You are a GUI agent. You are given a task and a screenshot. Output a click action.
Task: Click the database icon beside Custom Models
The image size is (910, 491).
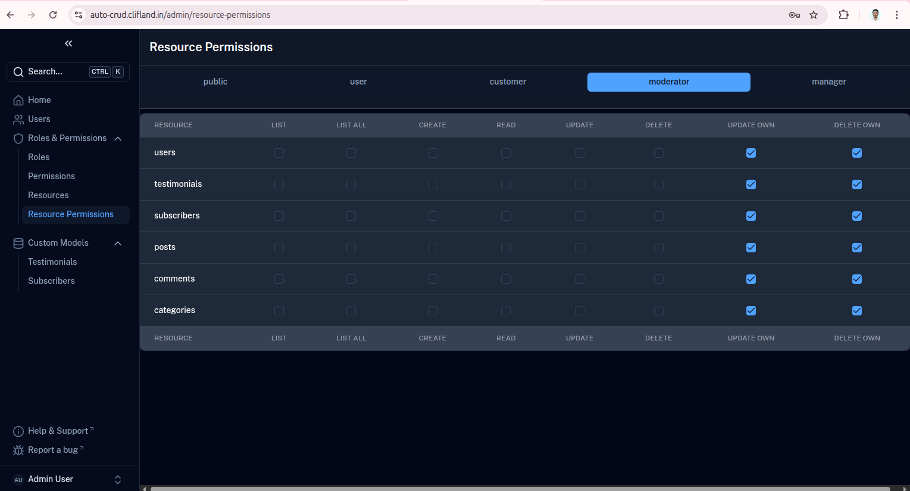pos(18,243)
